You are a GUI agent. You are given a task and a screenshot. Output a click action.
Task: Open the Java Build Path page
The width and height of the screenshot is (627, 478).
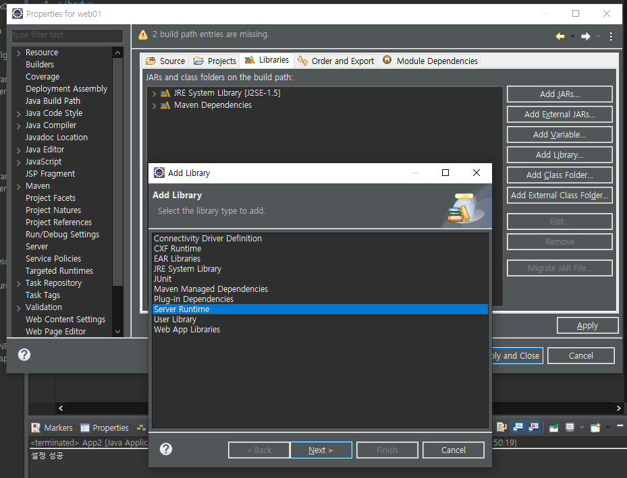click(x=53, y=101)
